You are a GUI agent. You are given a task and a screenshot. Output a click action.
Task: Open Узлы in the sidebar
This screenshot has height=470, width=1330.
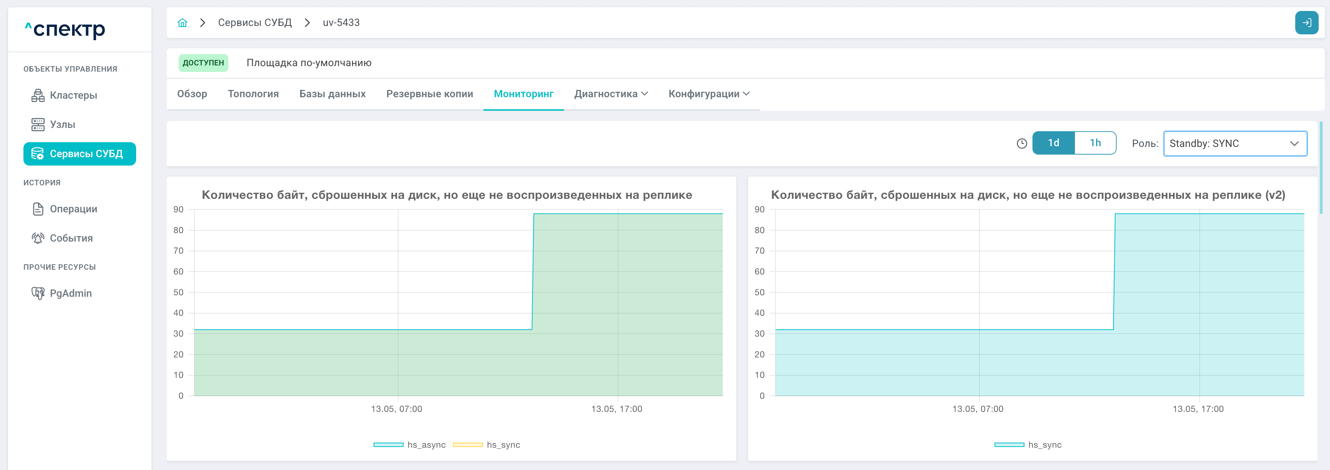(x=79, y=124)
